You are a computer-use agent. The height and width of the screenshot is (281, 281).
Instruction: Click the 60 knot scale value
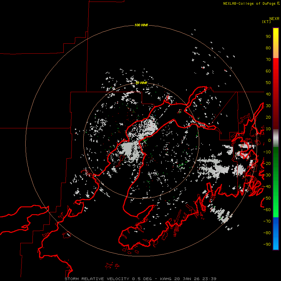(x=268, y=71)
